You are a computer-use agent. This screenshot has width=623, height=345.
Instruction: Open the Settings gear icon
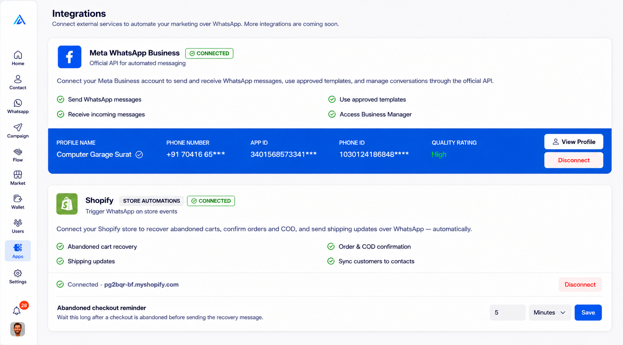tap(18, 273)
